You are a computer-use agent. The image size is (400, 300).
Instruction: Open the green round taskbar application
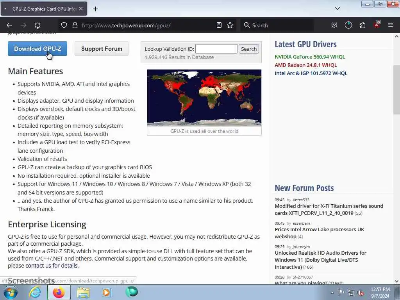[x=132, y=292]
